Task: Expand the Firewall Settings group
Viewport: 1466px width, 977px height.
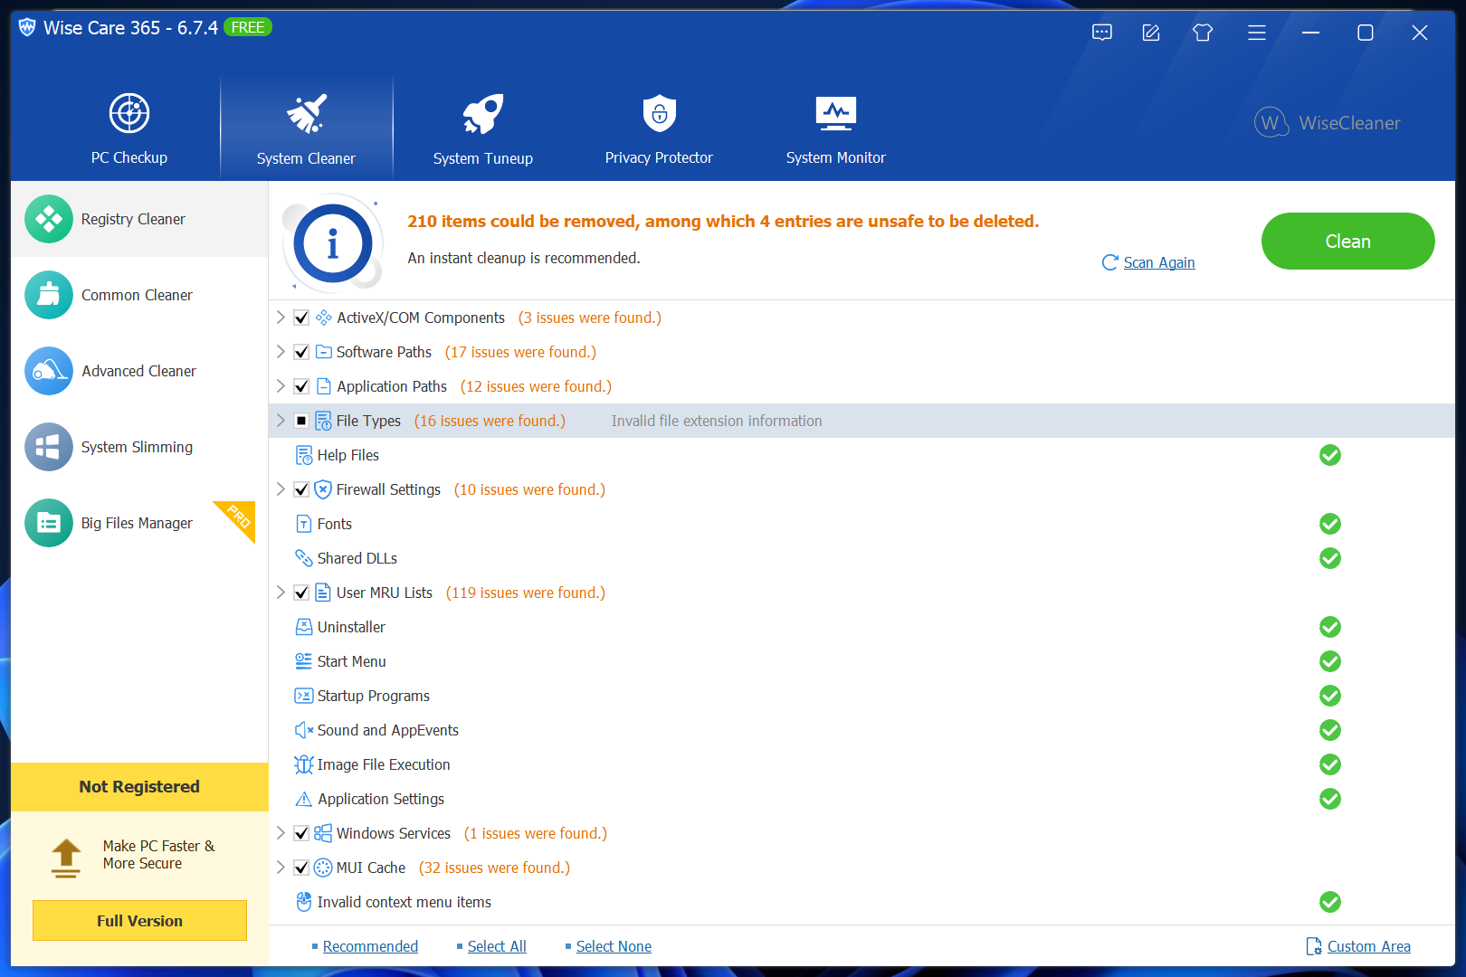Action: [x=281, y=489]
